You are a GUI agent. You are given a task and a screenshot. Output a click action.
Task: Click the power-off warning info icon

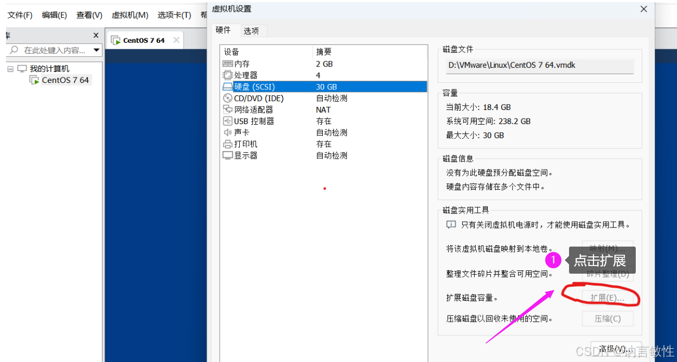(451, 224)
